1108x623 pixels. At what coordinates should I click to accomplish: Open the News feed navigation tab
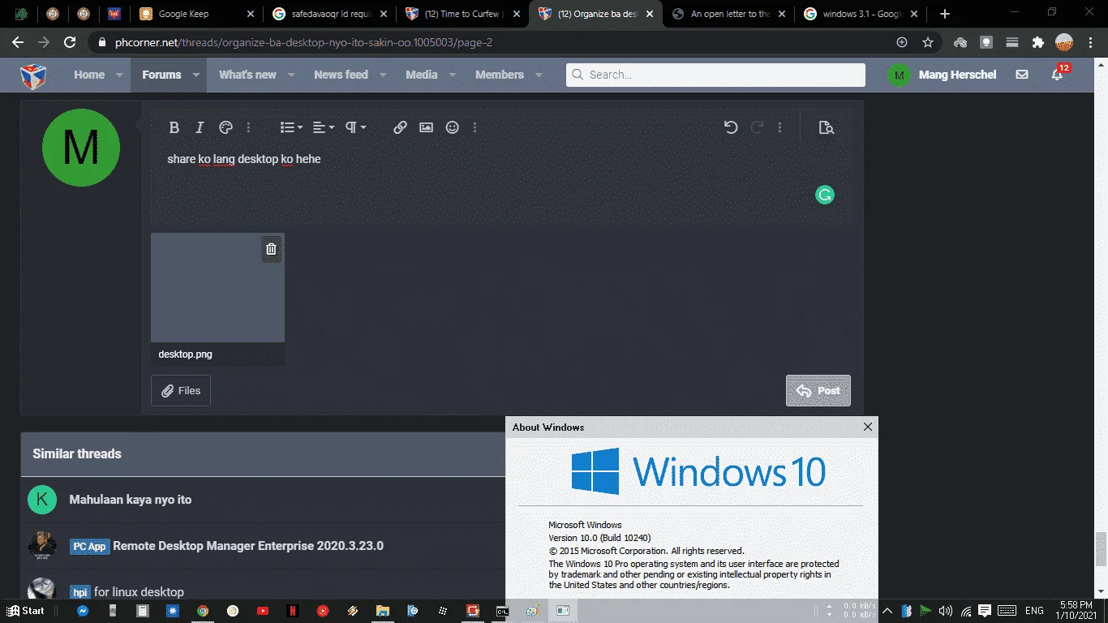point(341,75)
